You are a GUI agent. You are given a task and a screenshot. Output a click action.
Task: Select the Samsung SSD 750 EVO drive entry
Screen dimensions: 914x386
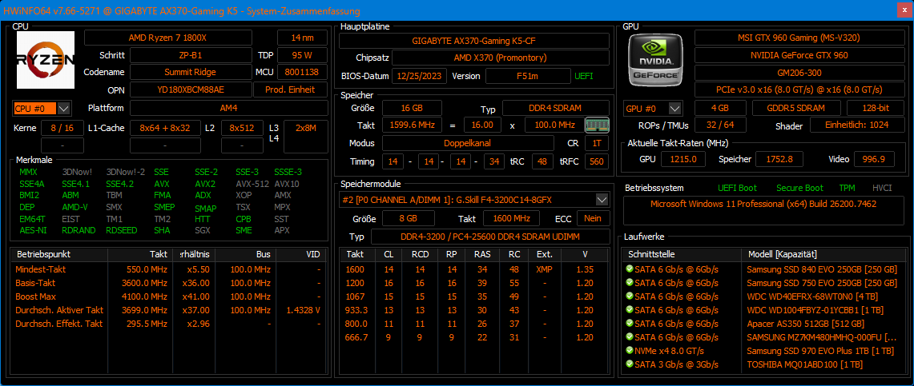(x=821, y=283)
